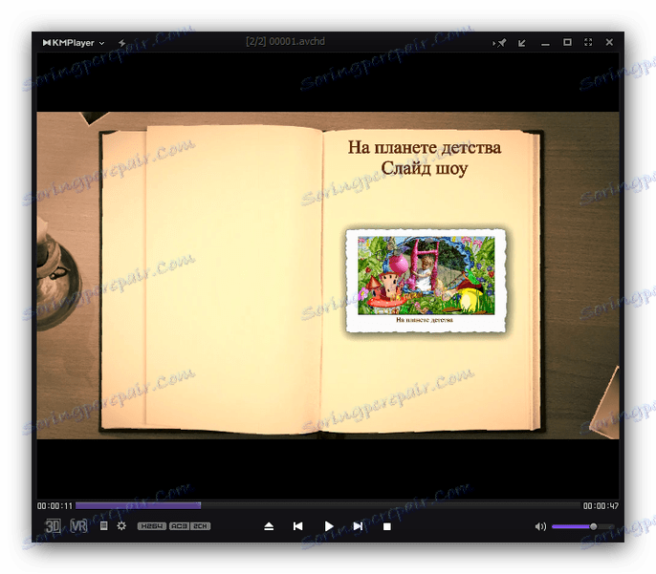Play the video
656x574 pixels.
click(329, 526)
